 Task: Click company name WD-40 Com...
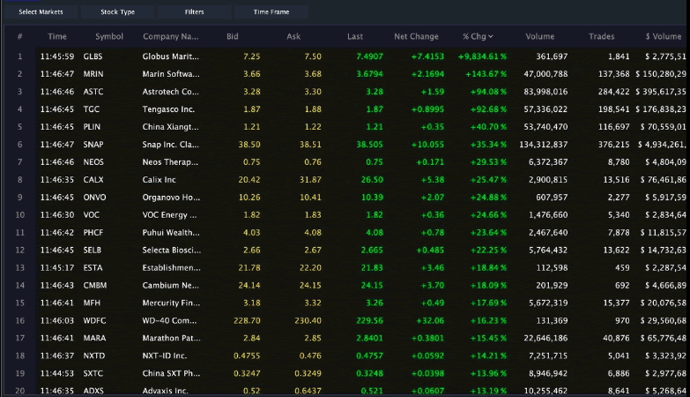coord(171,321)
